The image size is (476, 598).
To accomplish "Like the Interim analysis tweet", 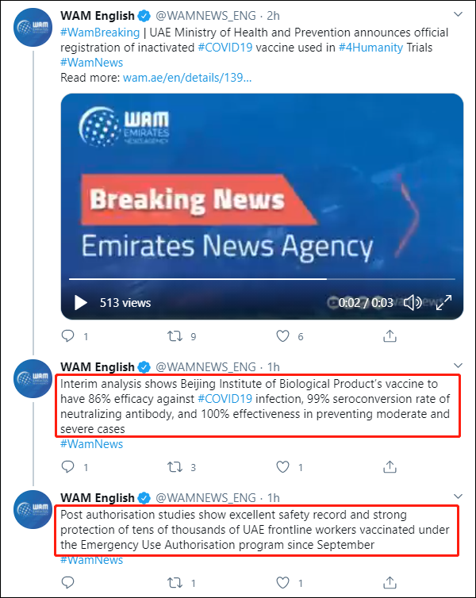I will click(x=282, y=467).
